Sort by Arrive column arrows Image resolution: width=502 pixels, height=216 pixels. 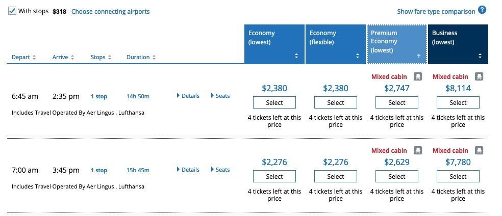point(72,58)
